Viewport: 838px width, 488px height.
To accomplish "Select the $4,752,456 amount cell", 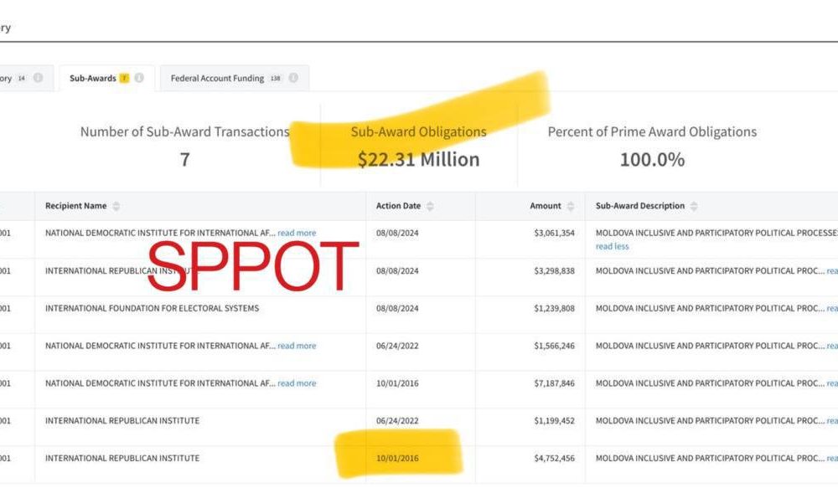I will [x=552, y=458].
